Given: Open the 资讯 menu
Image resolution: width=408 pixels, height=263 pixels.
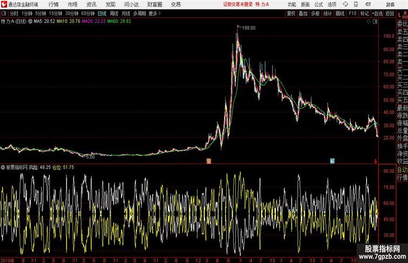Looking at the screenshot, I should (x=91, y=4).
